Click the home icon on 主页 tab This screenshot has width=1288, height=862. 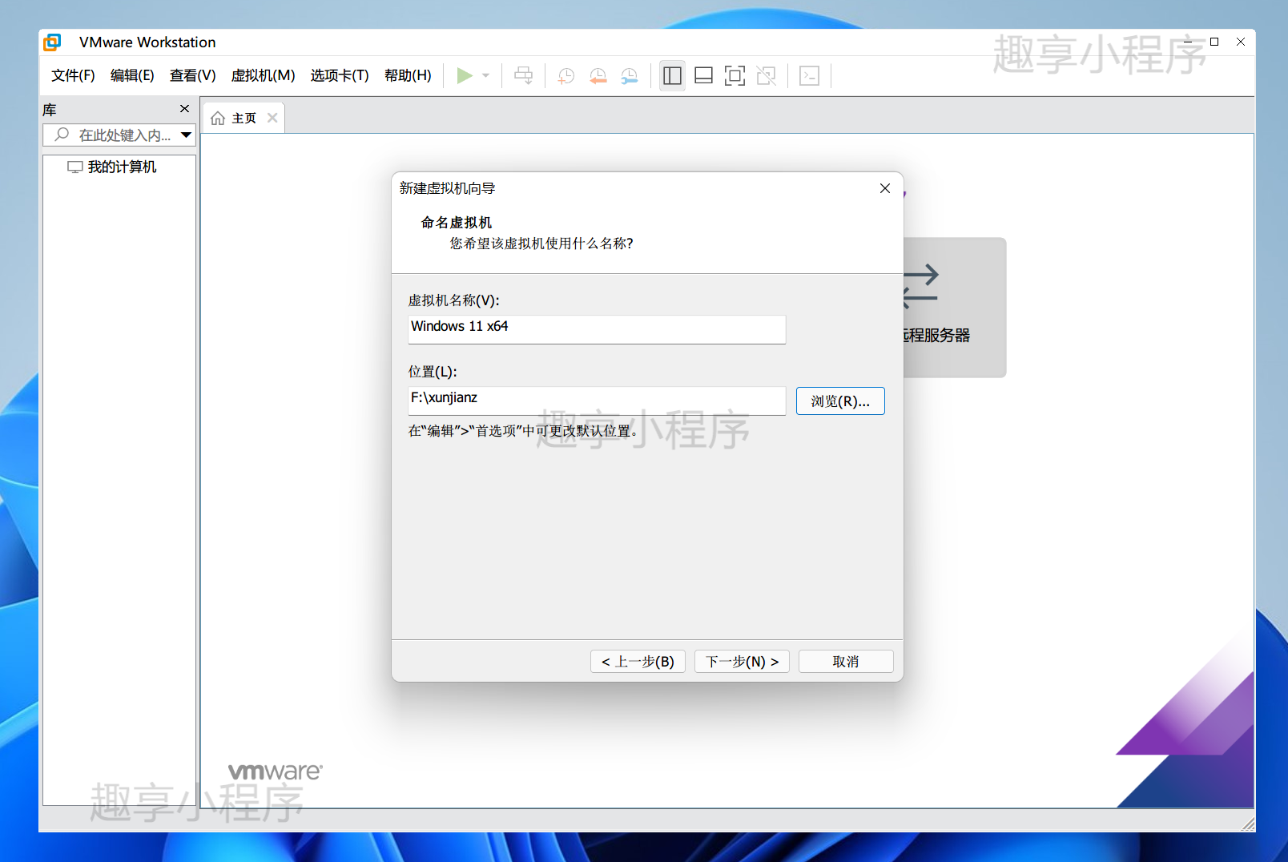(217, 119)
